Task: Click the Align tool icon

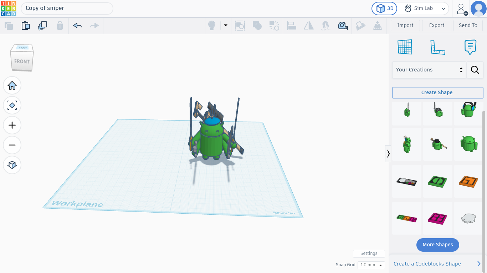Action: click(x=292, y=26)
